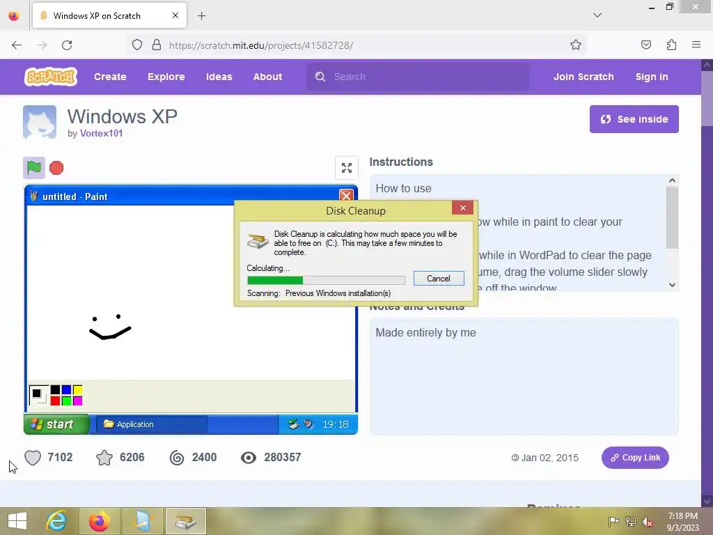This screenshot has width=713, height=535.
Task: Click the Disk Cleanup progress bar
Action: [326, 280]
